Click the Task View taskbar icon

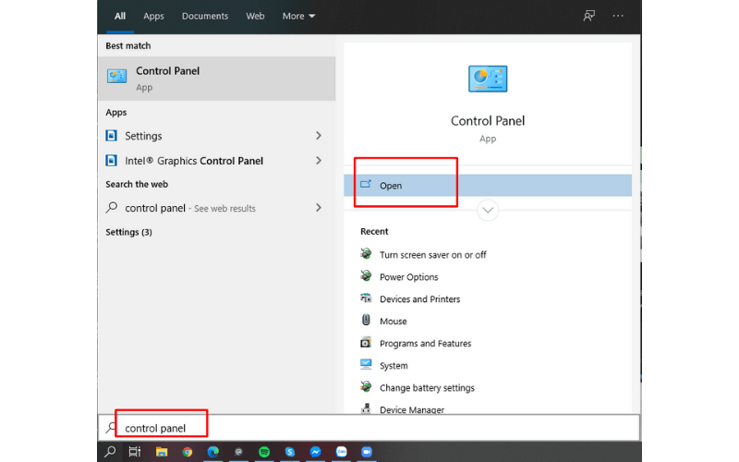coord(135,452)
